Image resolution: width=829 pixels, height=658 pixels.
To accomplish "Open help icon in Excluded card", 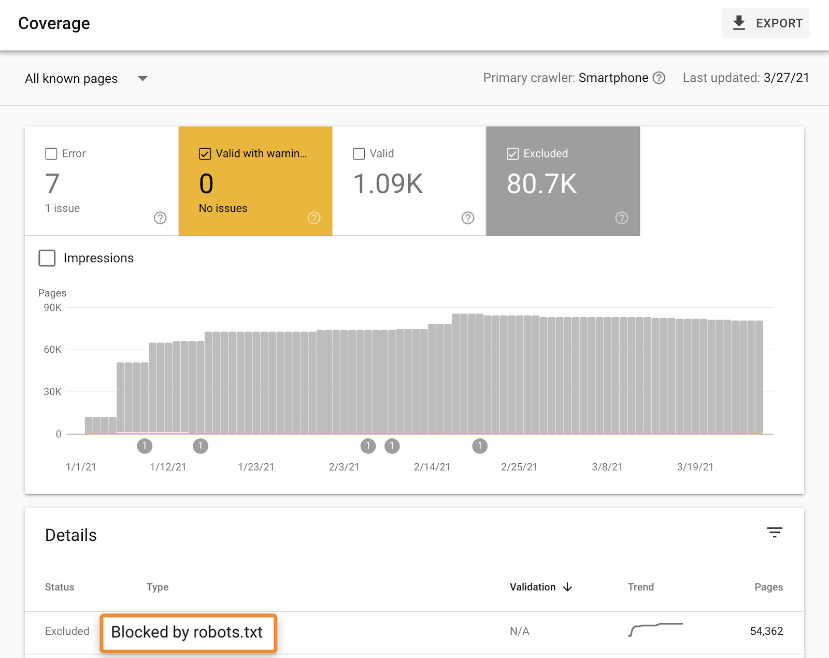I will click(x=622, y=218).
